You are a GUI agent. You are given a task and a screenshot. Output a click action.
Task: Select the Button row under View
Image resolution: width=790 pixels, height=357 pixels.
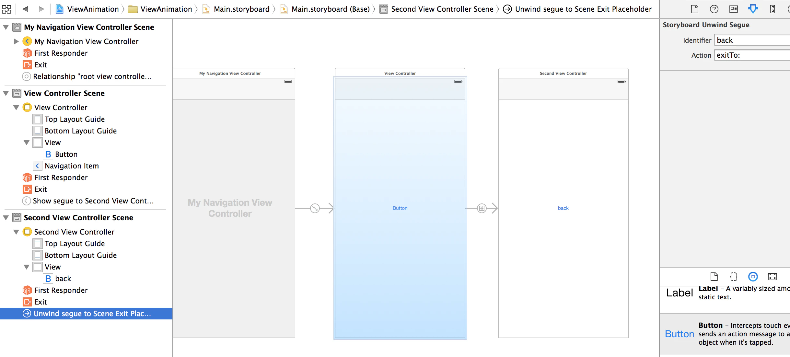(86, 154)
